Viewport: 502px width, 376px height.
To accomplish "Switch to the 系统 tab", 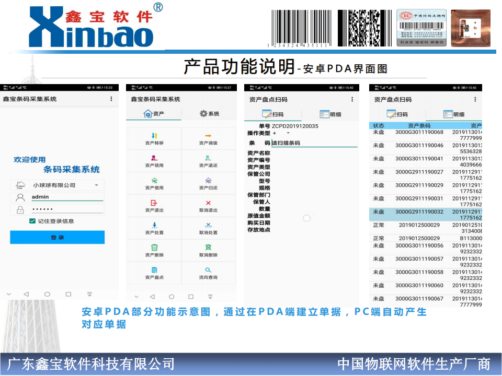I will click(x=209, y=113).
